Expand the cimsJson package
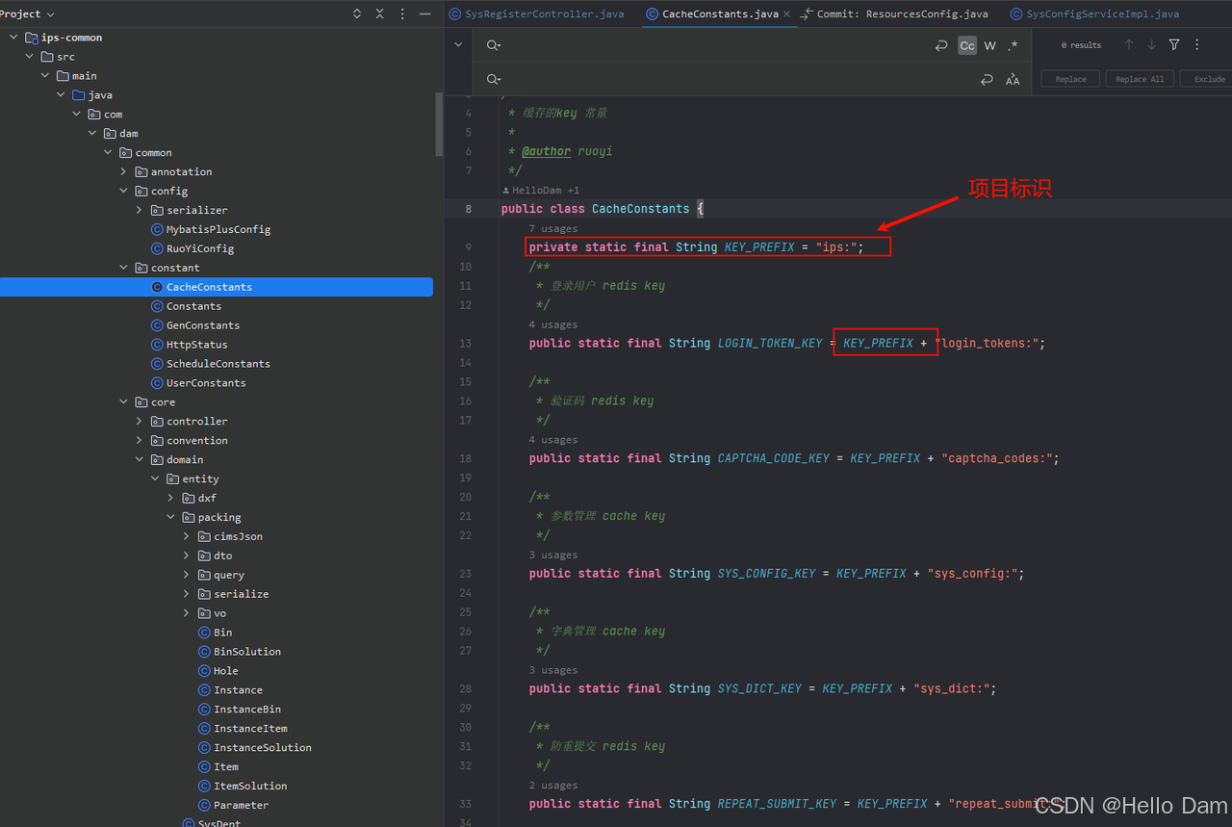The width and height of the screenshot is (1232, 827). pyautogui.click(x=186, y=536)
